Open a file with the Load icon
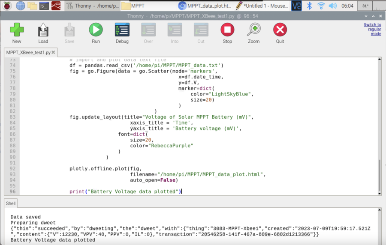Image resolution: width=386 pixels, height=245 pixels. click(x=43, y=30)
